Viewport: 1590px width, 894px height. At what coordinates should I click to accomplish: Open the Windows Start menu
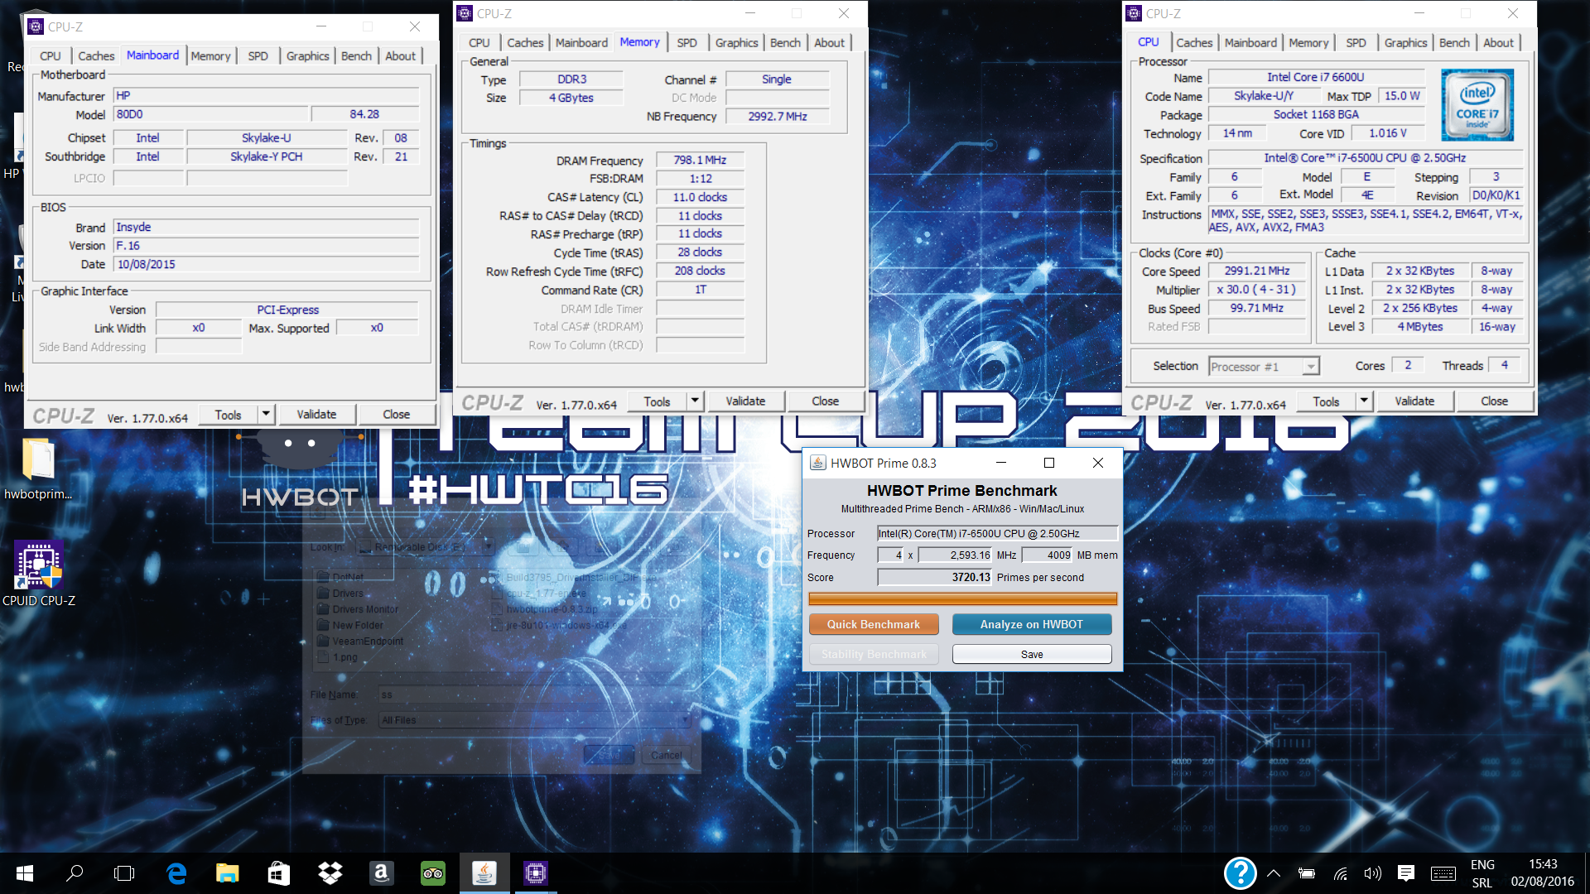(25, 872)
